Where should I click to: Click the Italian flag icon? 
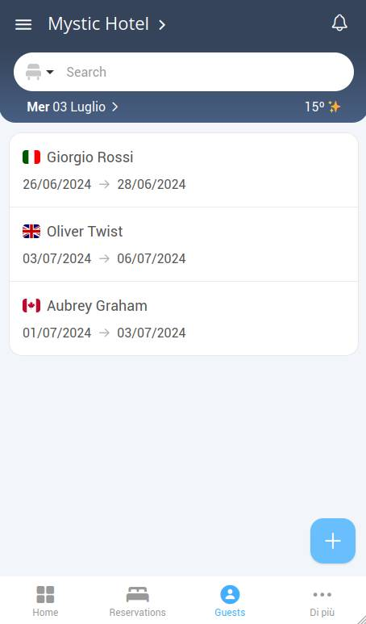point(31,157)
